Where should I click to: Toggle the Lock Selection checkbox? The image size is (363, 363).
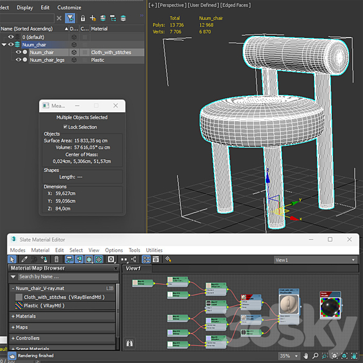(66, 127)
